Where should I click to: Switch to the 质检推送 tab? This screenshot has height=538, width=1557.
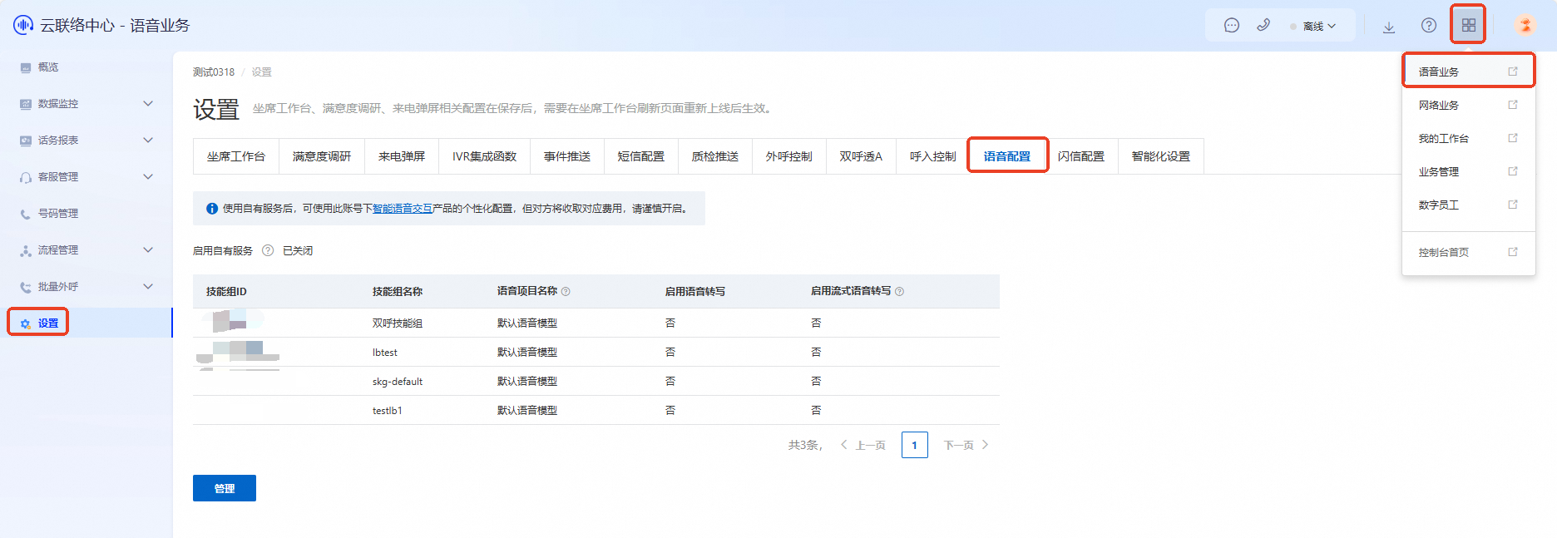click(715, 156)
